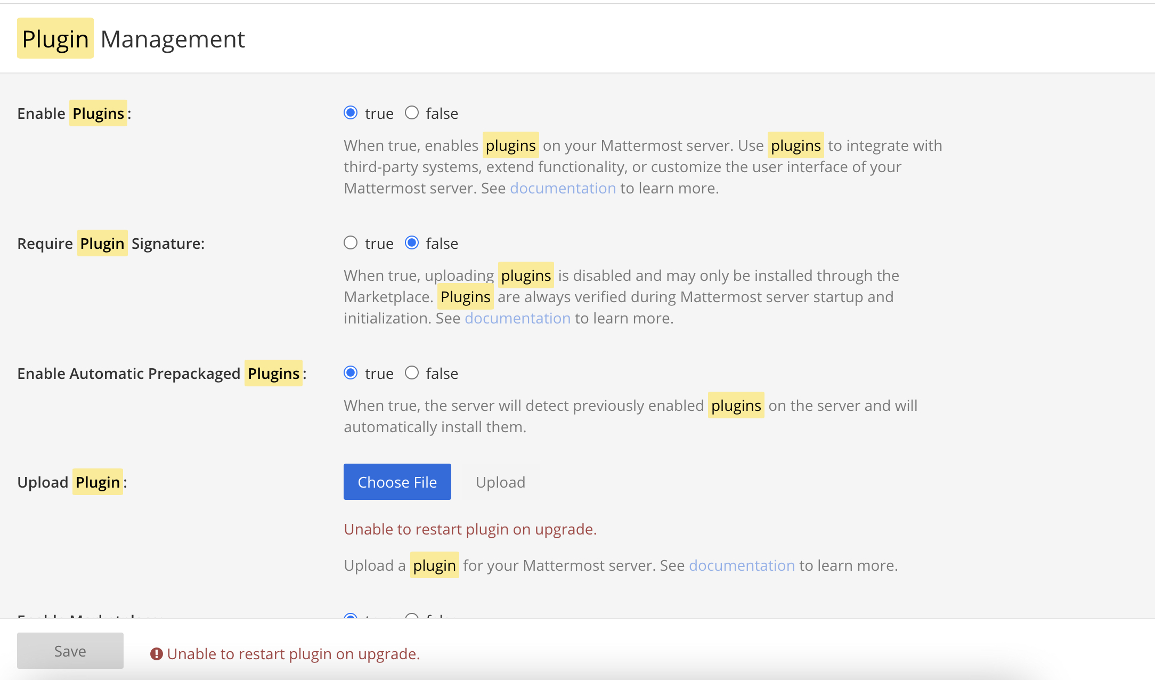Click the Upload Plugin label
This screenshot has height=680, width=1155.
(x=72, y=482)
